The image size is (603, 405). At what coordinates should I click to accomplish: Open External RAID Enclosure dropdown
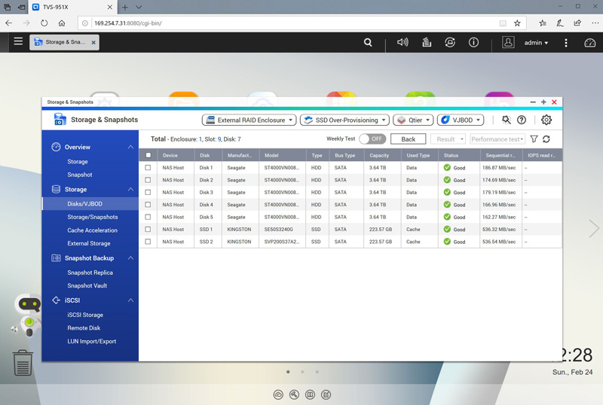click(249, 120)
